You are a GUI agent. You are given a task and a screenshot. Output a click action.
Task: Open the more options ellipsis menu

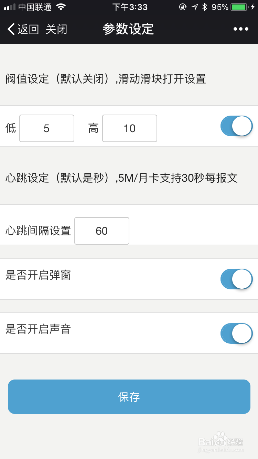(240, 29)
